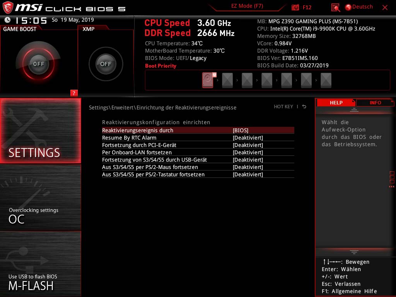Switch to the INFO tab
The height and width of the screenshot is (297, 396).
(x=375, y=102)
